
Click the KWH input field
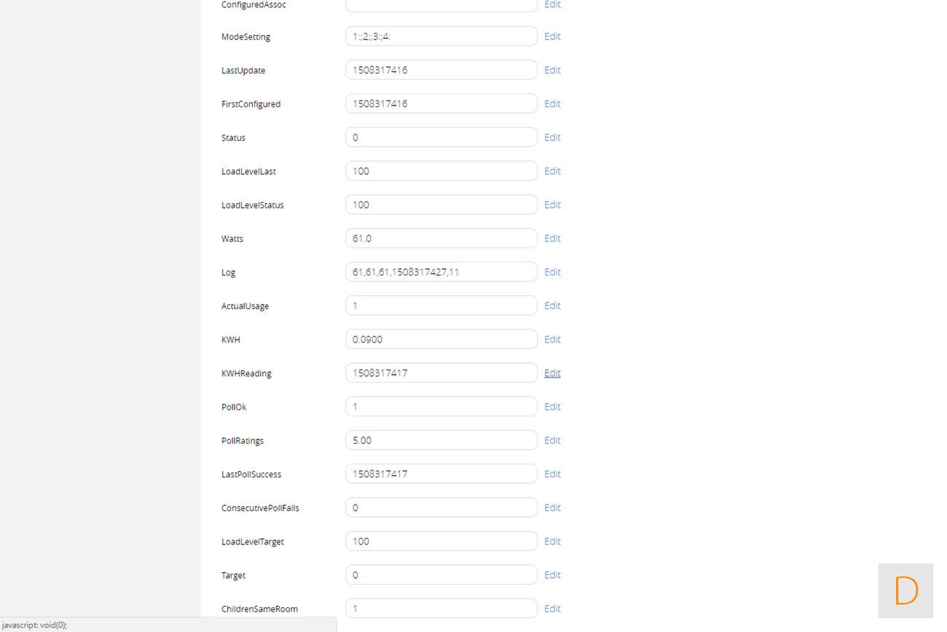pos(441,339)
